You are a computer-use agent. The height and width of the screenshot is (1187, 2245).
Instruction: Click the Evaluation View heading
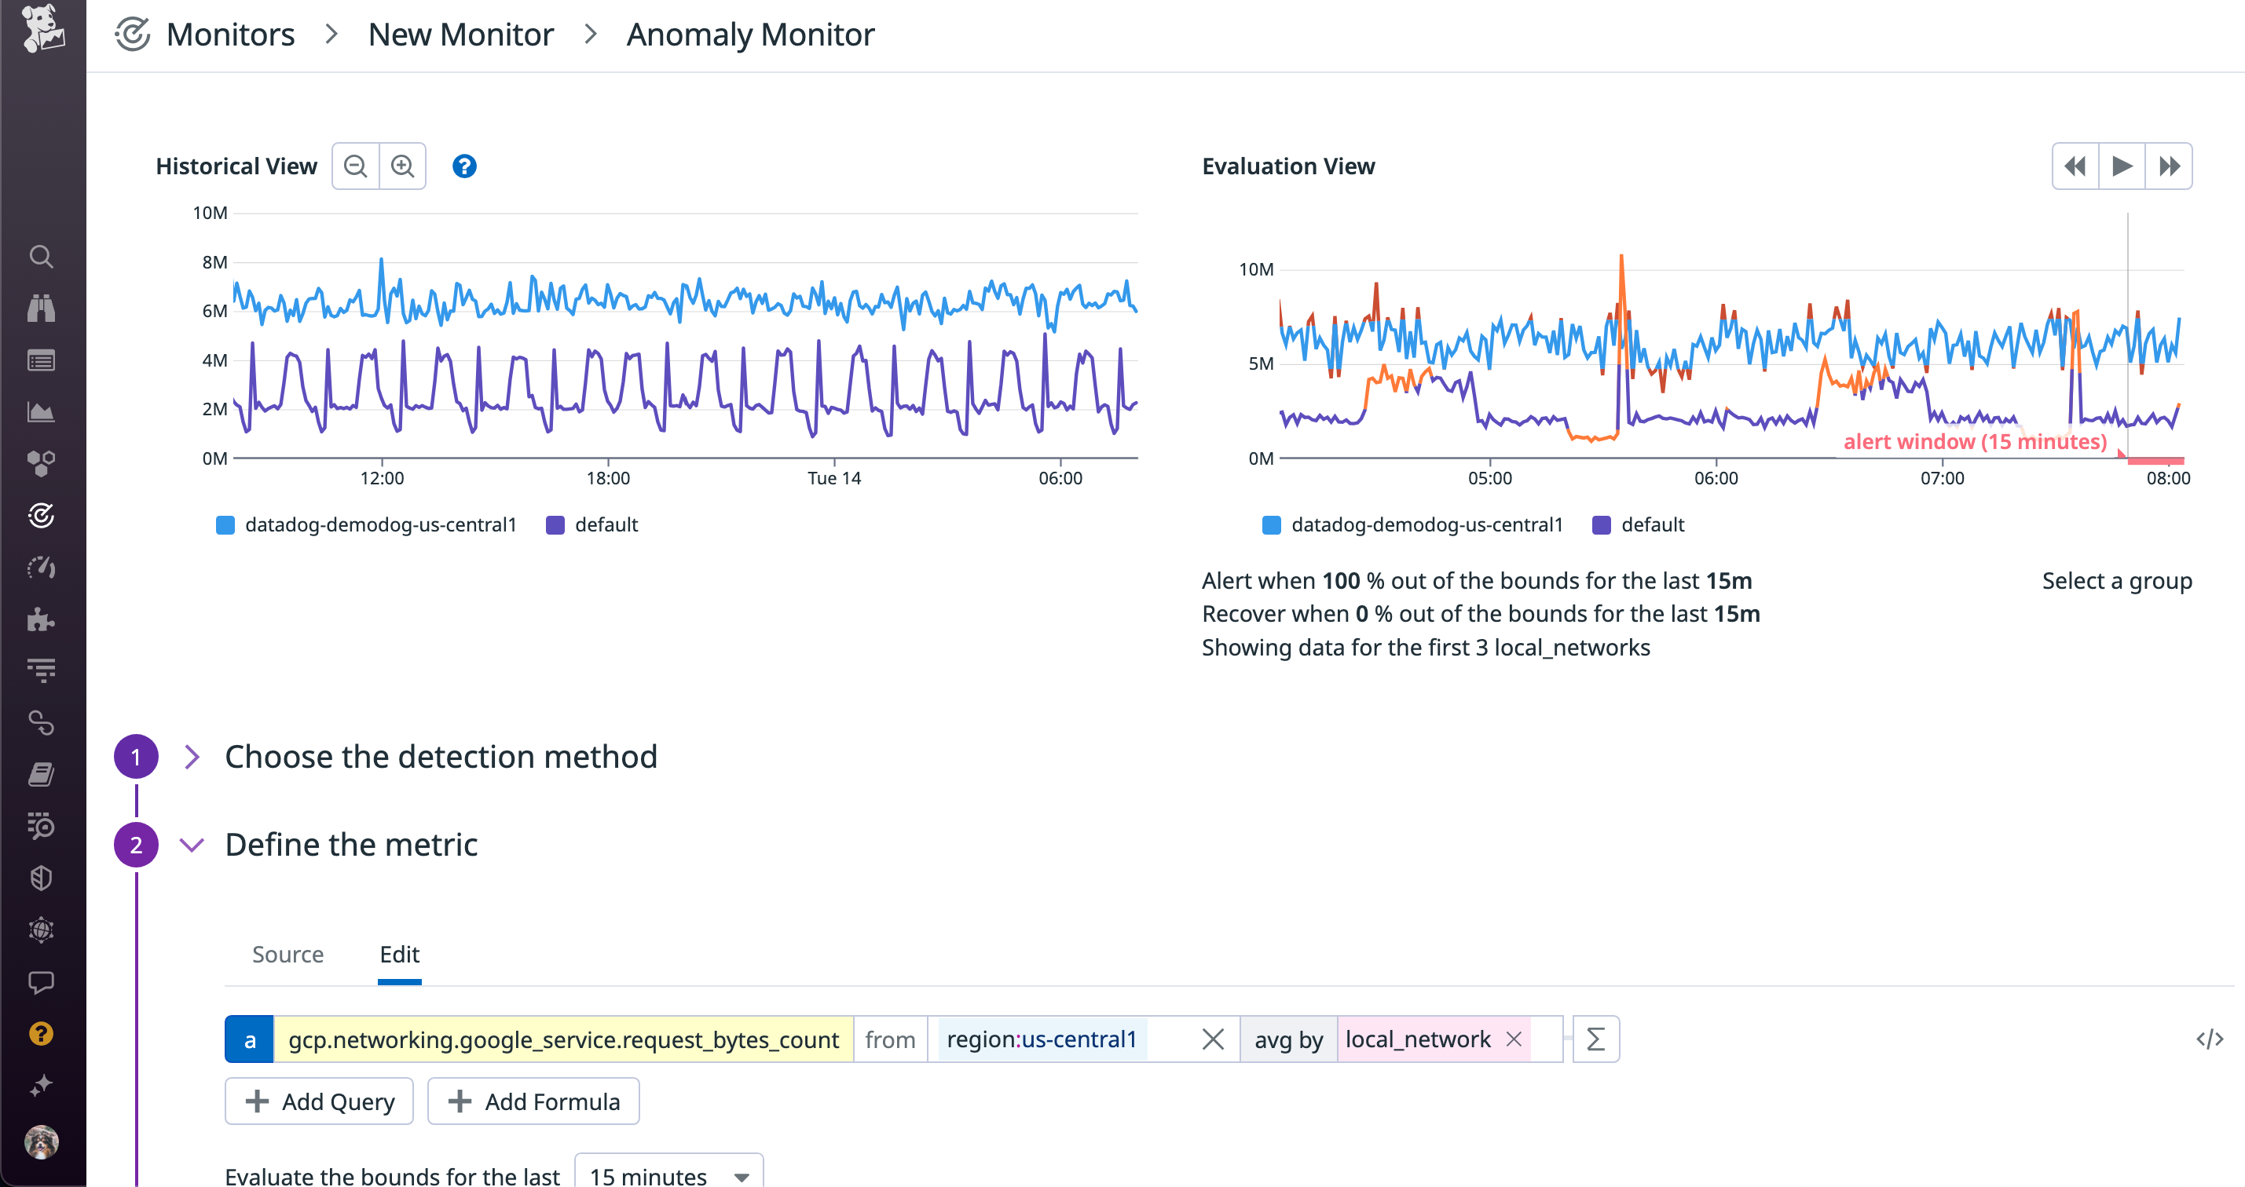(1288, 166)
